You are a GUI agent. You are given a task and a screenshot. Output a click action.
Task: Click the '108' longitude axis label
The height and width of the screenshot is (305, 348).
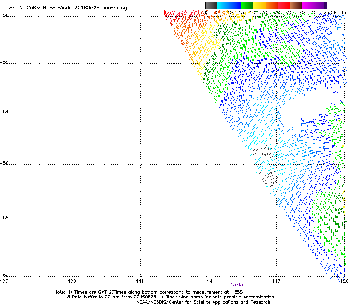point(72,281)
